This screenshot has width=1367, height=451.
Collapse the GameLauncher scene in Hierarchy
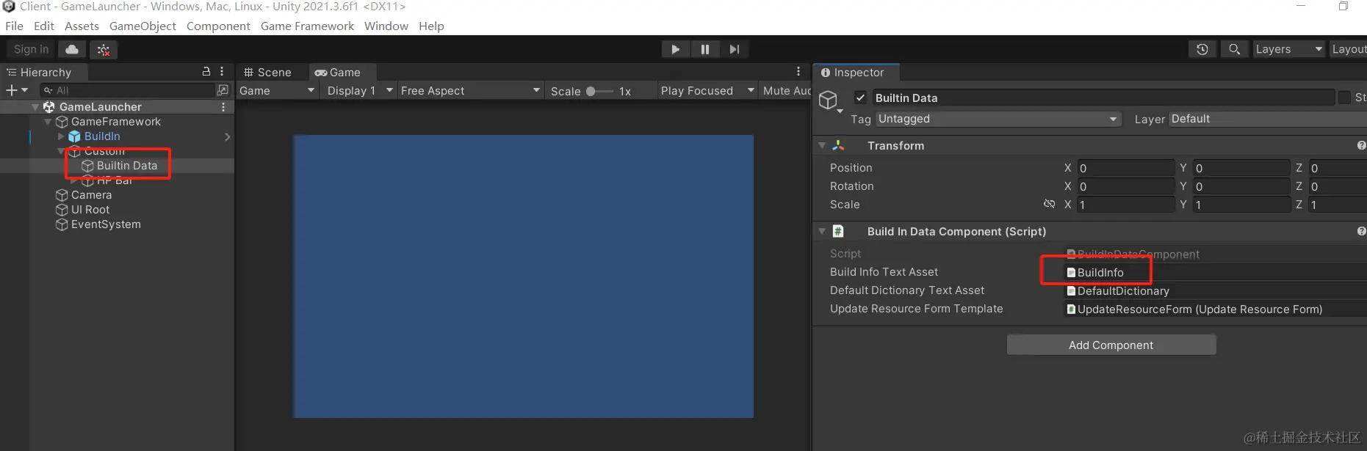[35, 107]
